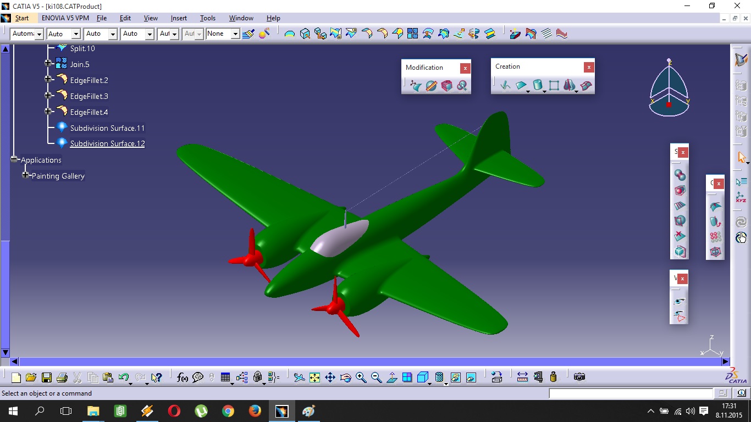The height and width of the screenshot is (422, 751).
Task: Save the document with floppy icon
Action: click(x=46, y=377)
